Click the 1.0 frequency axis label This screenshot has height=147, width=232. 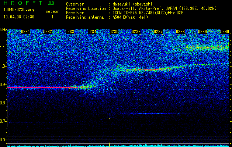pyautogui.click(x=3, y=66)
